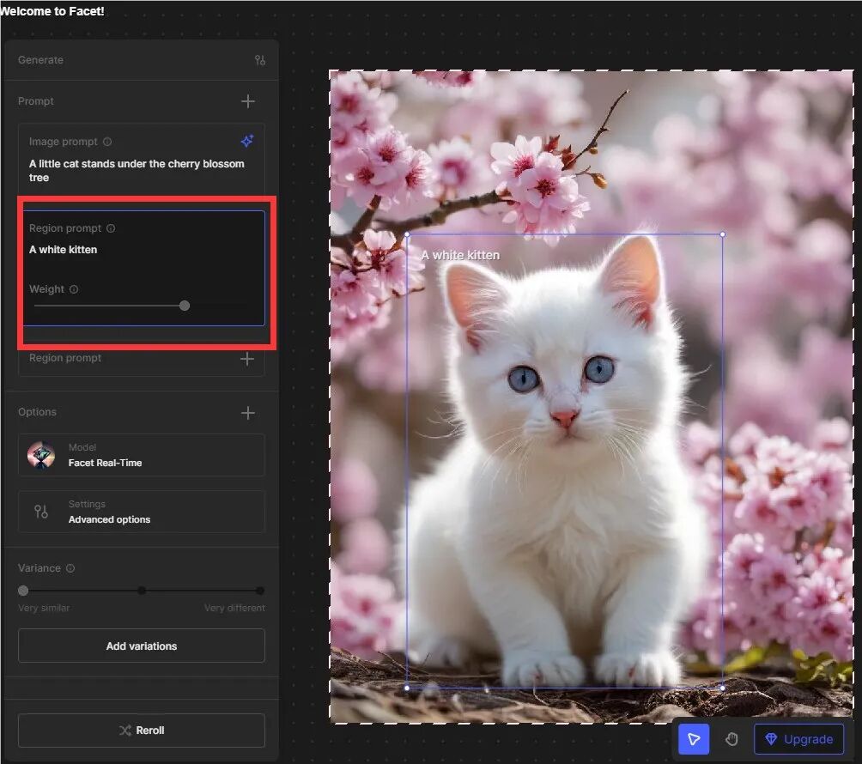Edit the 'A white kitten' region prompt
The height and width of the screenshot is (764, 862).
(x=64, y=250)
